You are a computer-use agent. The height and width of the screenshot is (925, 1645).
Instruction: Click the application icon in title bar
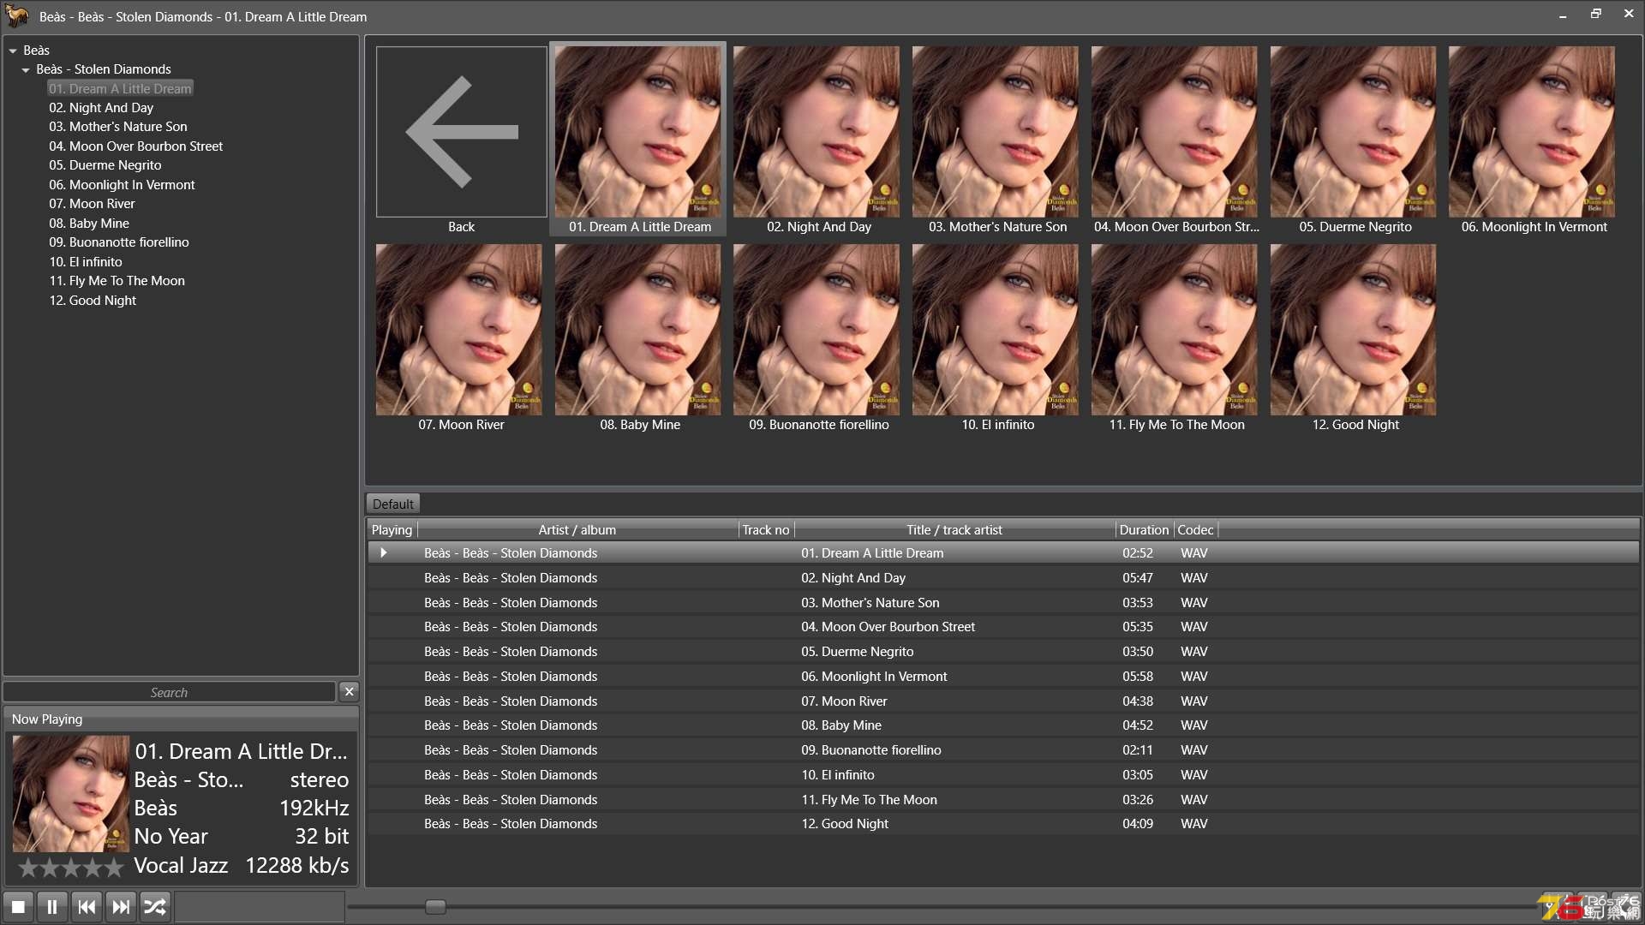click(17, 15)
